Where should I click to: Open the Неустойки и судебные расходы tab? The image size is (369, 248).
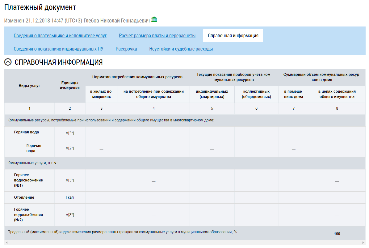(181, 49)
